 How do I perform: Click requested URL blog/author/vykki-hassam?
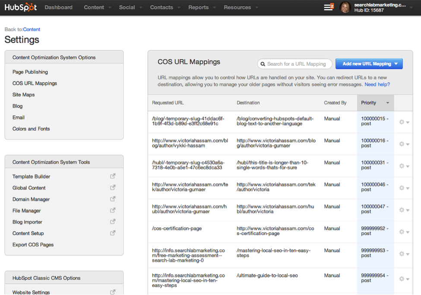pos(190,143)
